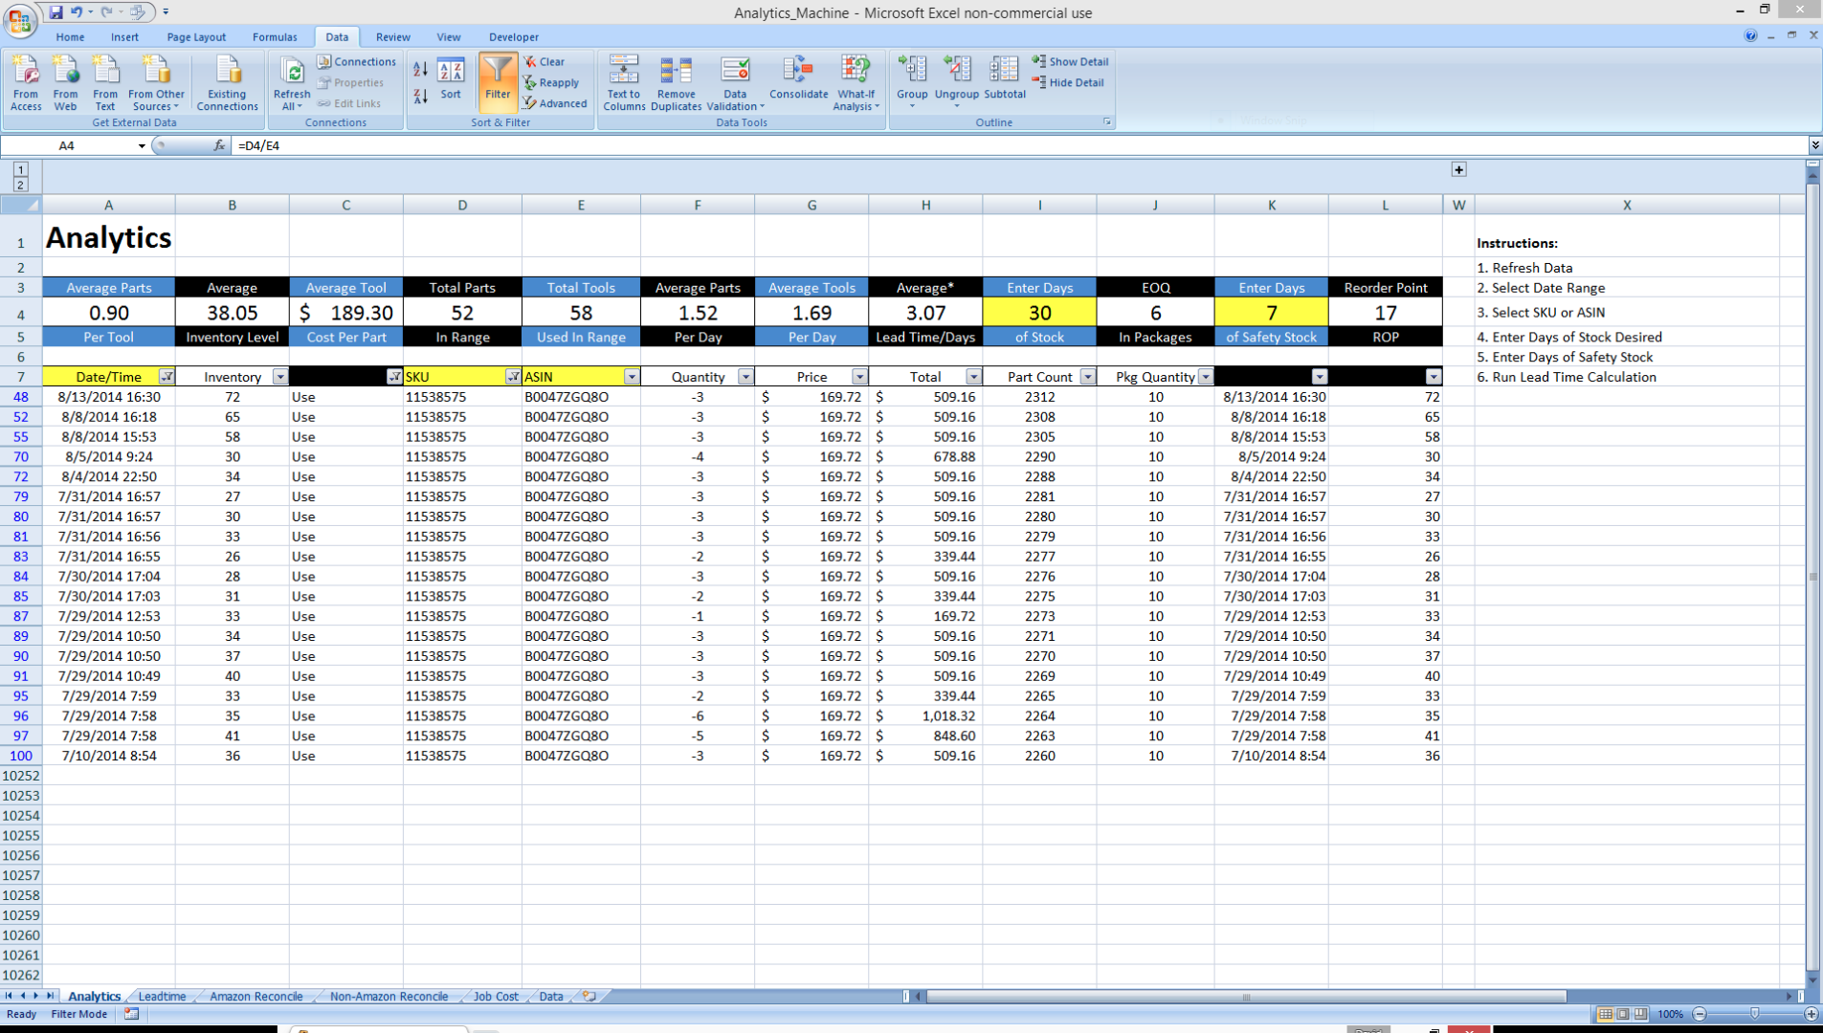
Task: Switch to Amazon Reconcile sheet tab
Action: pos(256,996)
